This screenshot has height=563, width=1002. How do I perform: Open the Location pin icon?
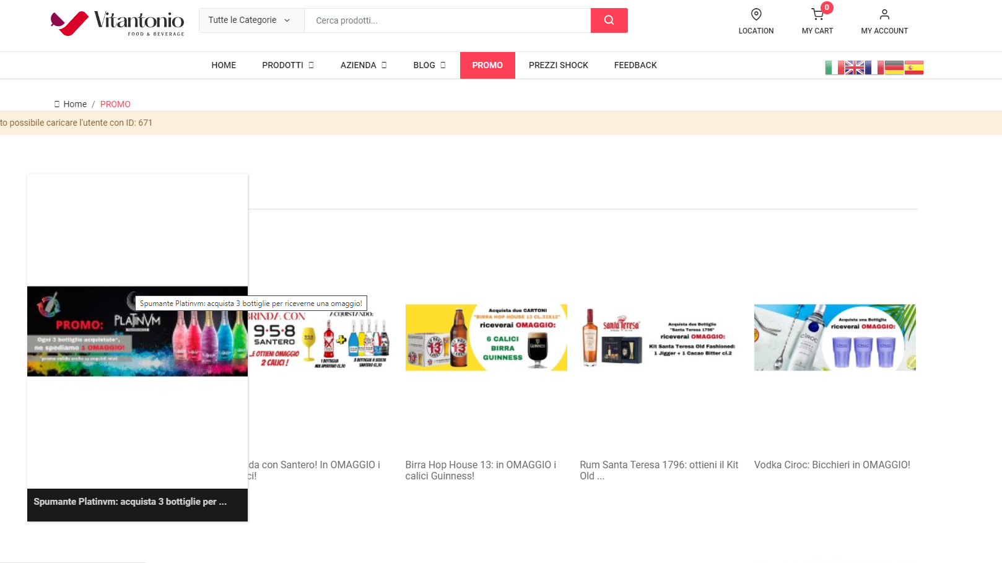(x=756, y=14)
